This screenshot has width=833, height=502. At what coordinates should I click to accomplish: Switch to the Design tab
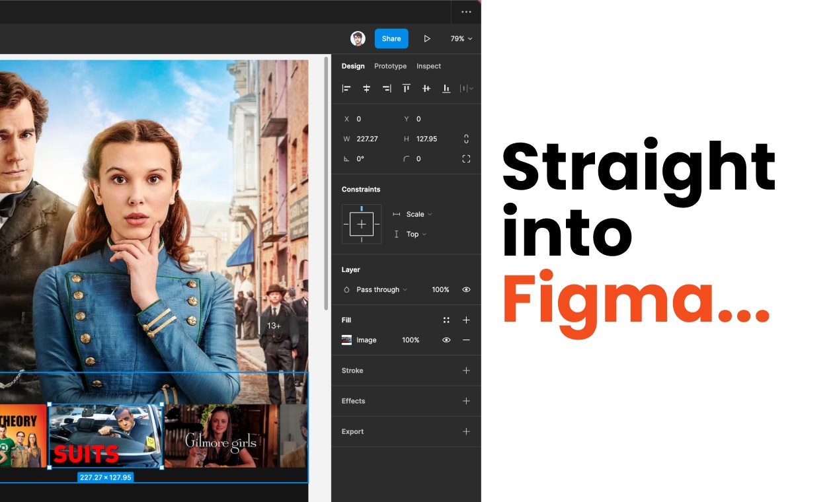click(353, 66)
